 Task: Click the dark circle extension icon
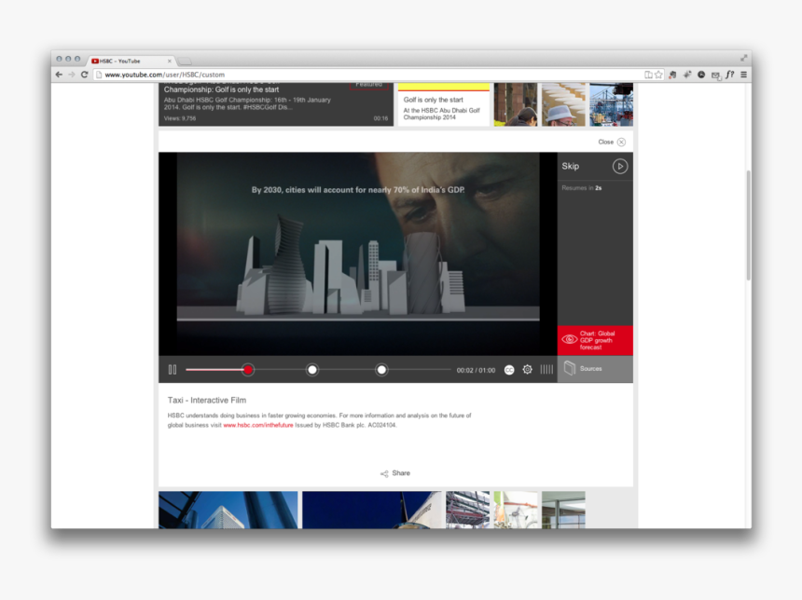click(x=701, y=75)
